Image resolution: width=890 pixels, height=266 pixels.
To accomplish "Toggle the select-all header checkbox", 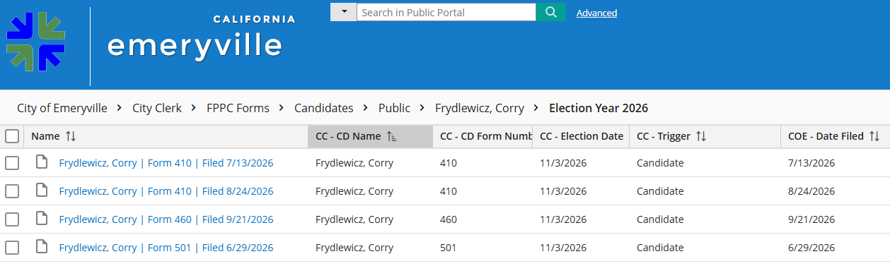I will click(12, 136).
